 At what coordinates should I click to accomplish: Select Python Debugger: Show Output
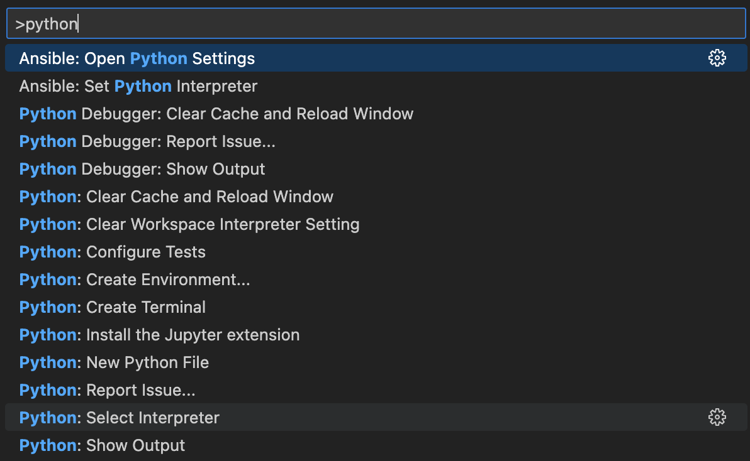pyautogui.click(x=142, y=169)
